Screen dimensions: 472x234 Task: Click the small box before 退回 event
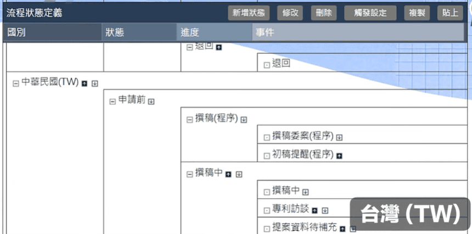click(267, 64)
